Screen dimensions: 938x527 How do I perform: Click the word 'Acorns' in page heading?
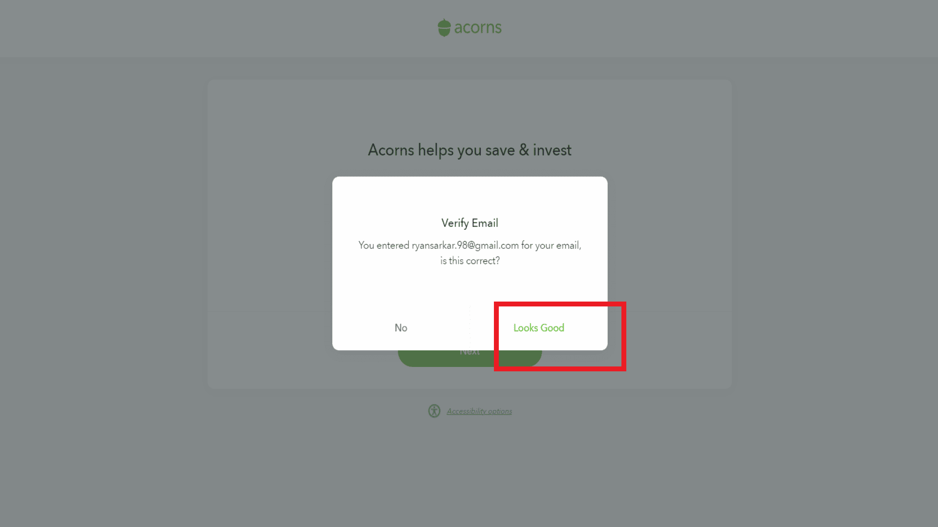tap(391, 150)
